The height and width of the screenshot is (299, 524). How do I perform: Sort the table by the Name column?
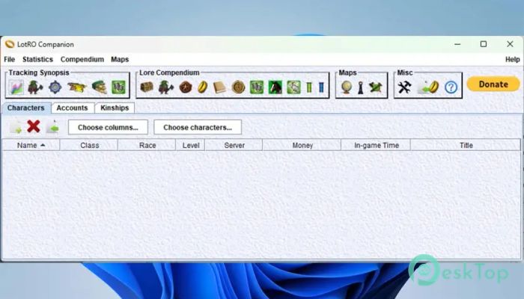(31, 145)
